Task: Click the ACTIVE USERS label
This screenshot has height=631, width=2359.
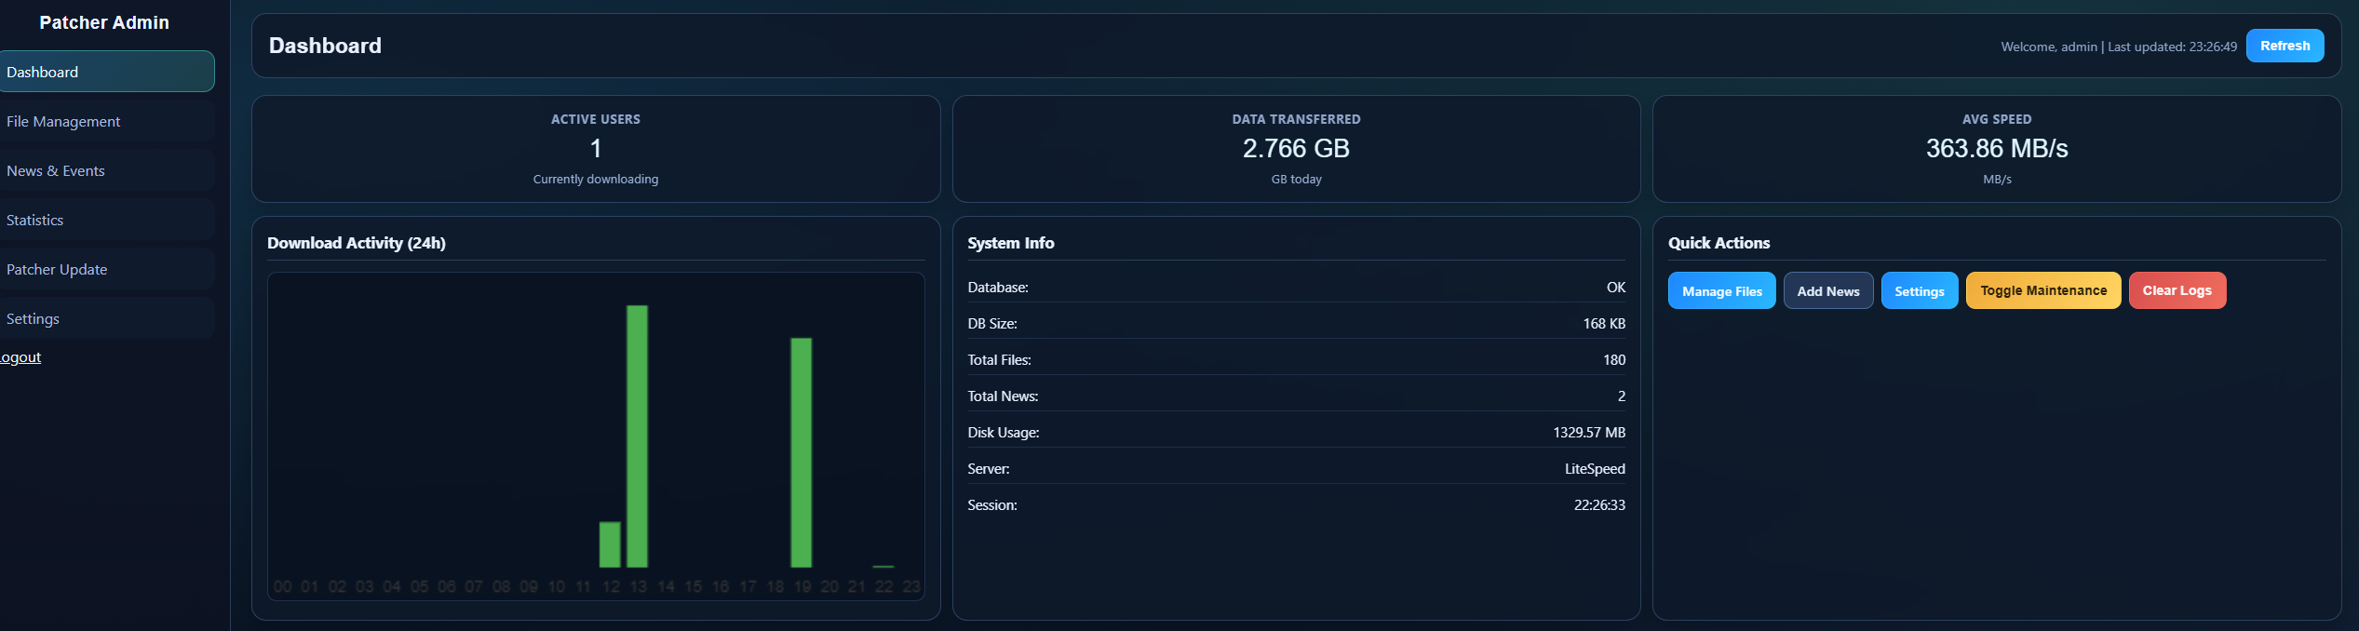Action: 596,119
